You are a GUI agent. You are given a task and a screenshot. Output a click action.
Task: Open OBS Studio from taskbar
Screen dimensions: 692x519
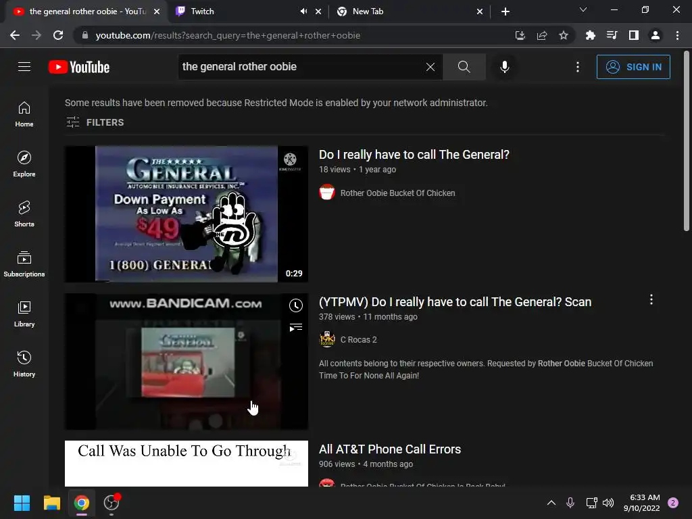click(112, 503)
